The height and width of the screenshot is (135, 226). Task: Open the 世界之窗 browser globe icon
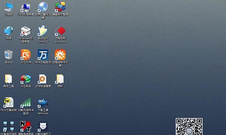coord(43,7)
